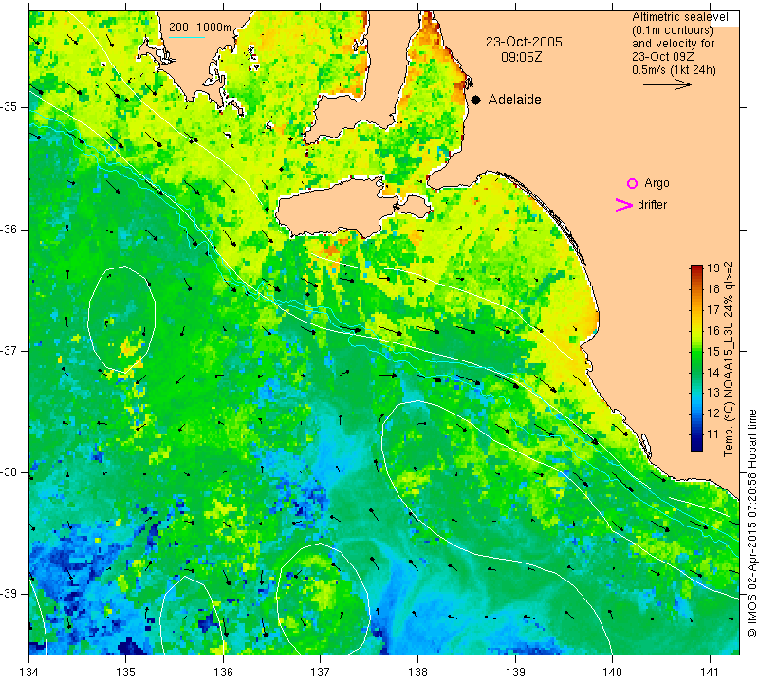The image size is (759, 683).
Task: Click the longitude axis label '134'
Action: 28,673
